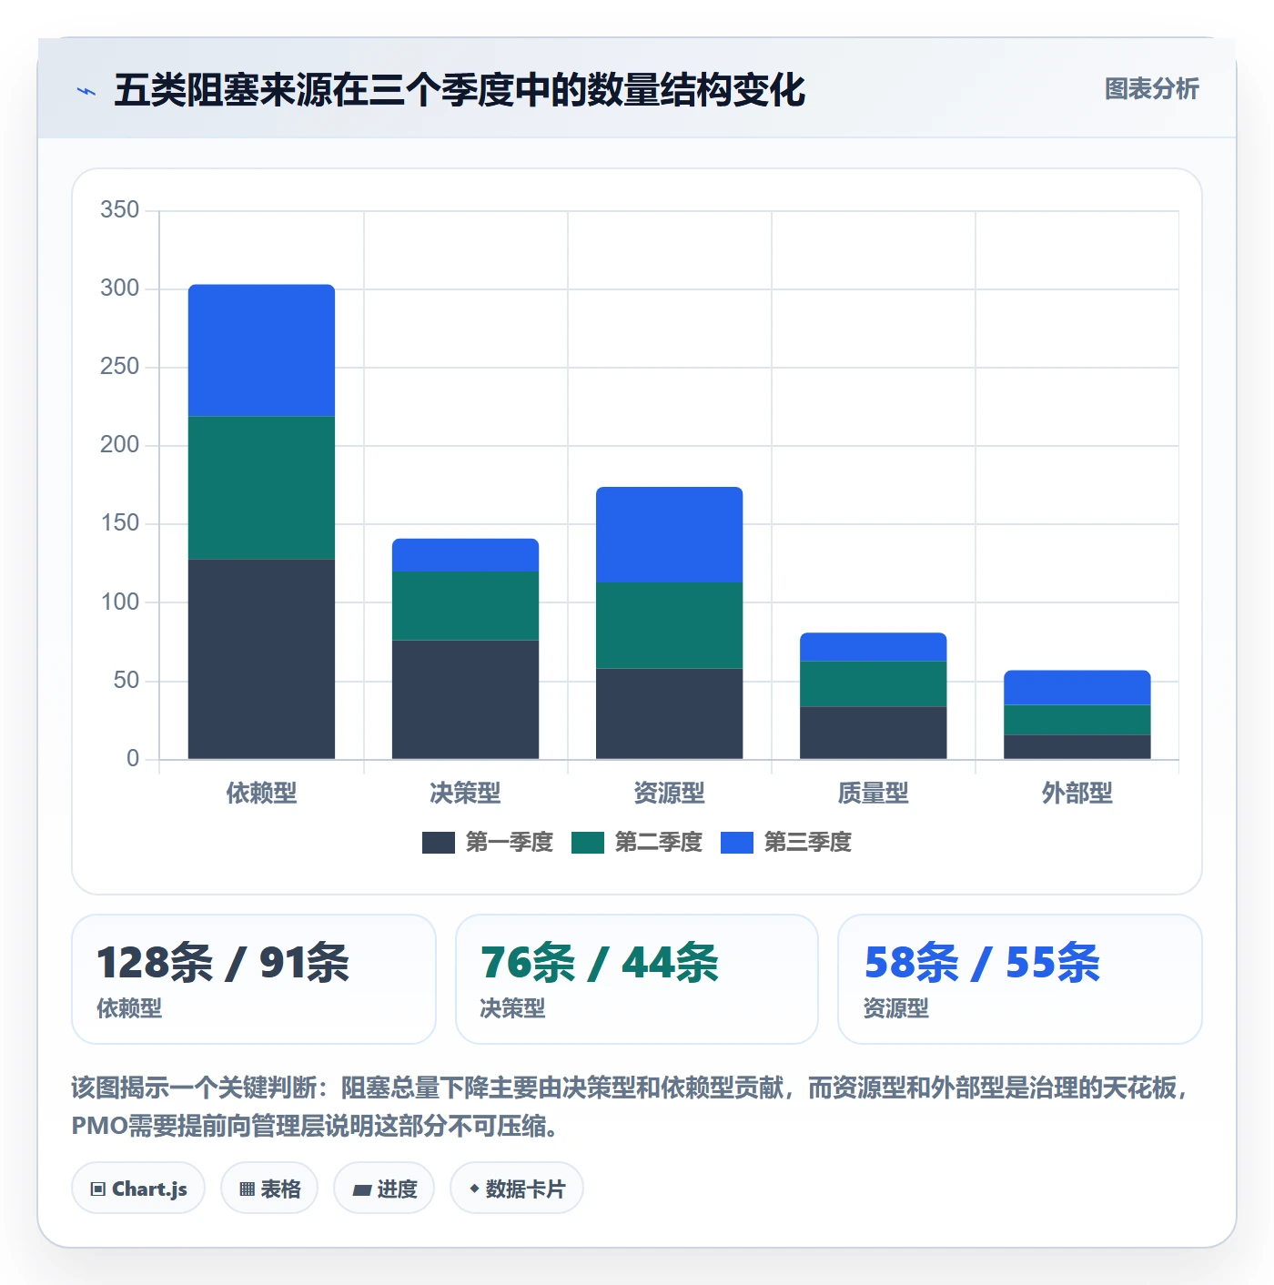Click the 图表分析 label in the header

pyautogui.click(x=1151, y=89)
